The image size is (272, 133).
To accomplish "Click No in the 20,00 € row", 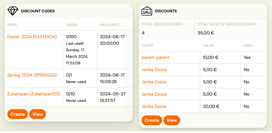I will pyautogui.click(x=246, y=107).
